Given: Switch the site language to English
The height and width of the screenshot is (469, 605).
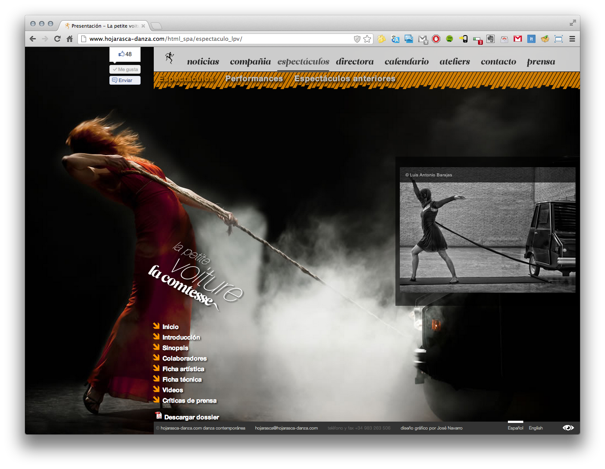Looking at the screenshot, I should (536, 428).
